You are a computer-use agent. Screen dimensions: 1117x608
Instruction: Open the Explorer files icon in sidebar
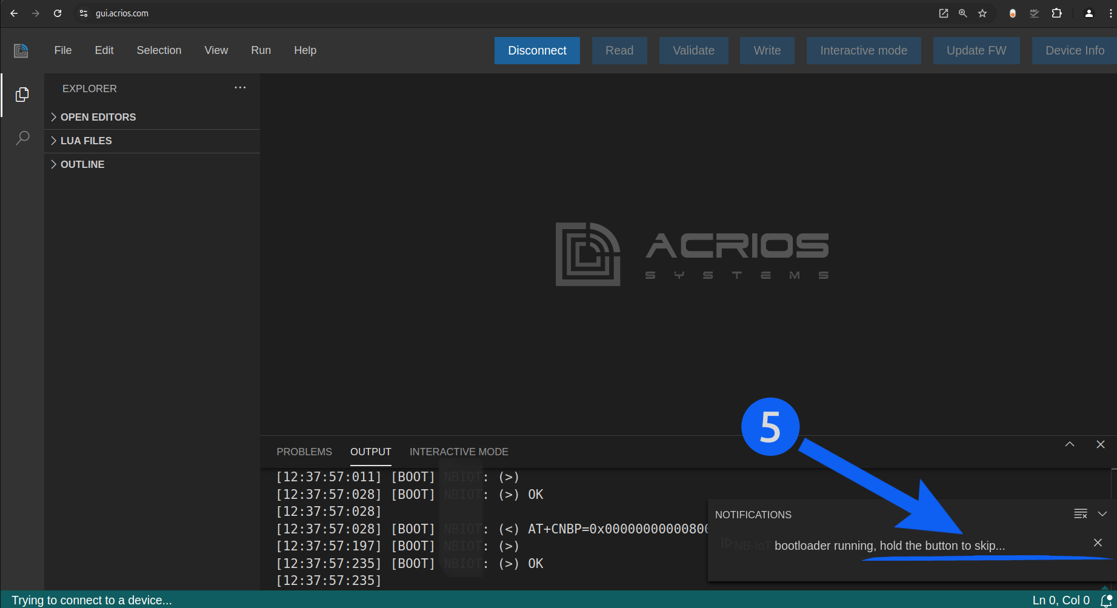pyautogui.click(x=22, y=95)
